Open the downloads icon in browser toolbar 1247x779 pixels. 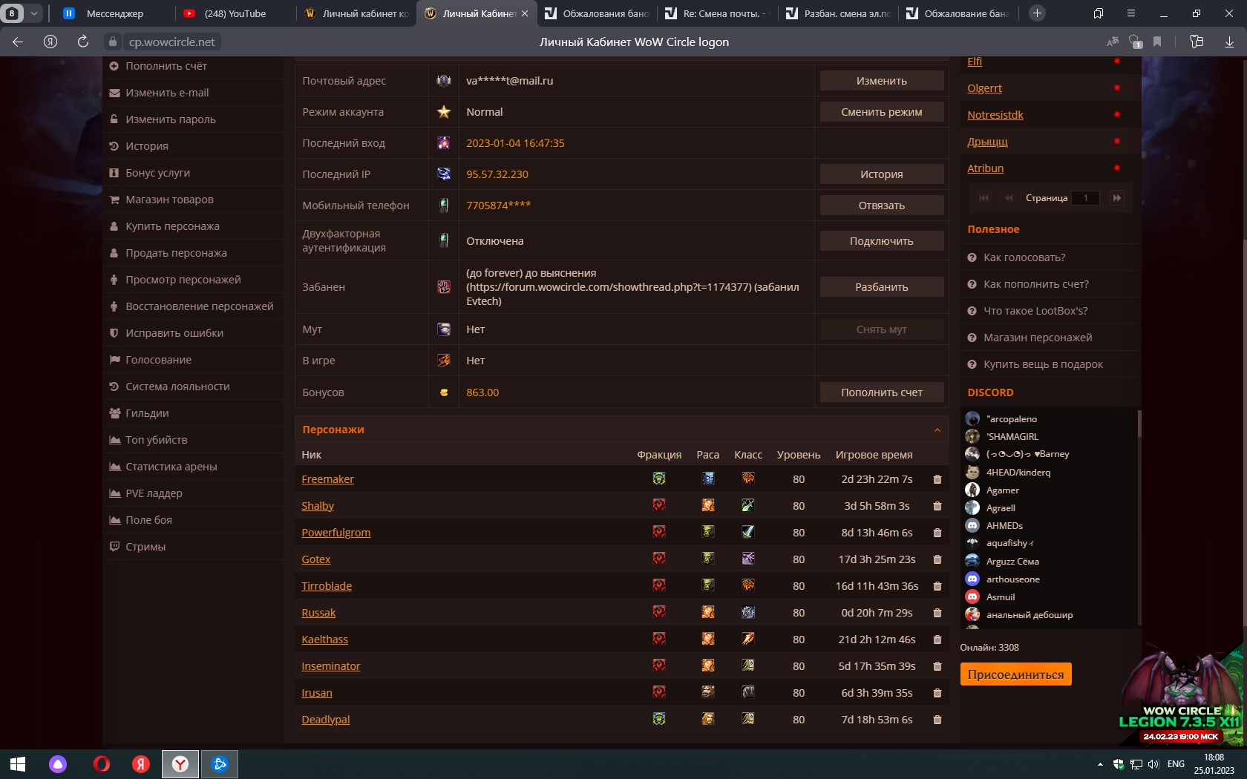click(1229, 42)
